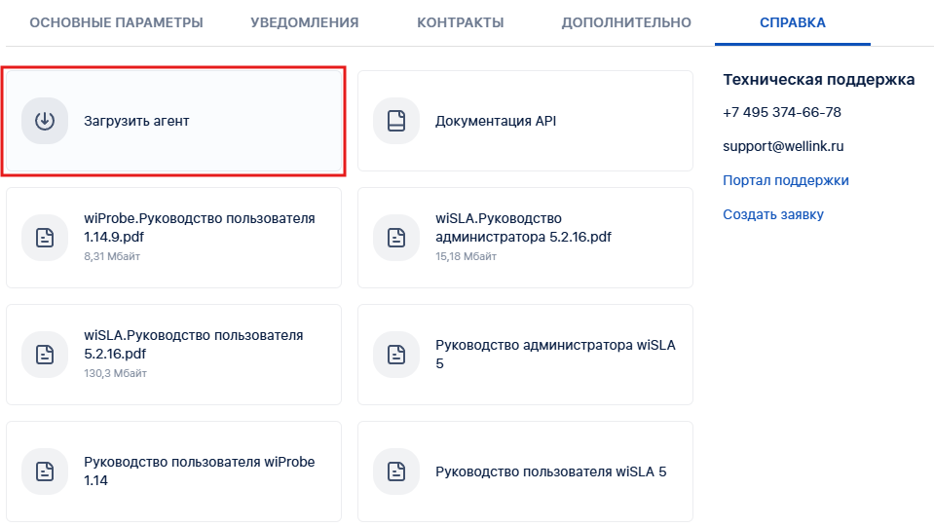Select the Дополнительно tab

pyautogui.click(x=626, y=22)
